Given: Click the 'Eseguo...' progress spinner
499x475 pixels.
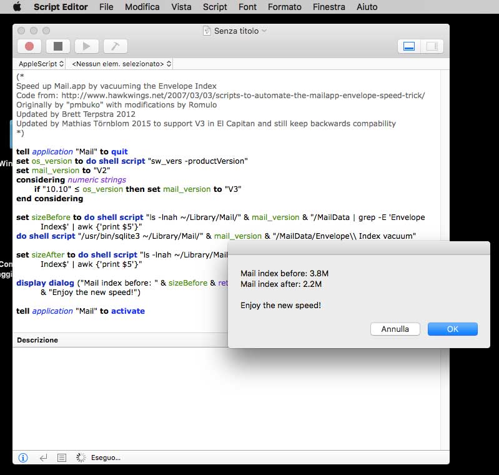Looking at the screenshot, I should [81, 457].
